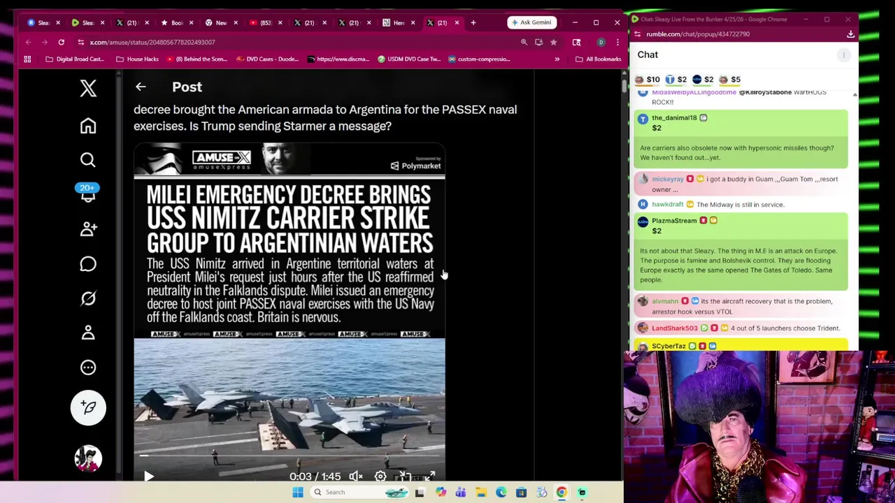Play the Nimitz video
Image resolution: width=895 pixels, height=503 pixels.
(x=149, y=476)
